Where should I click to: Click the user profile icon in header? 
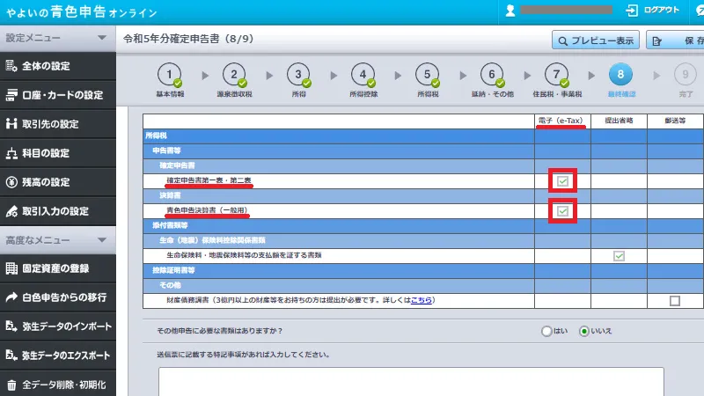tap(510, 11)
